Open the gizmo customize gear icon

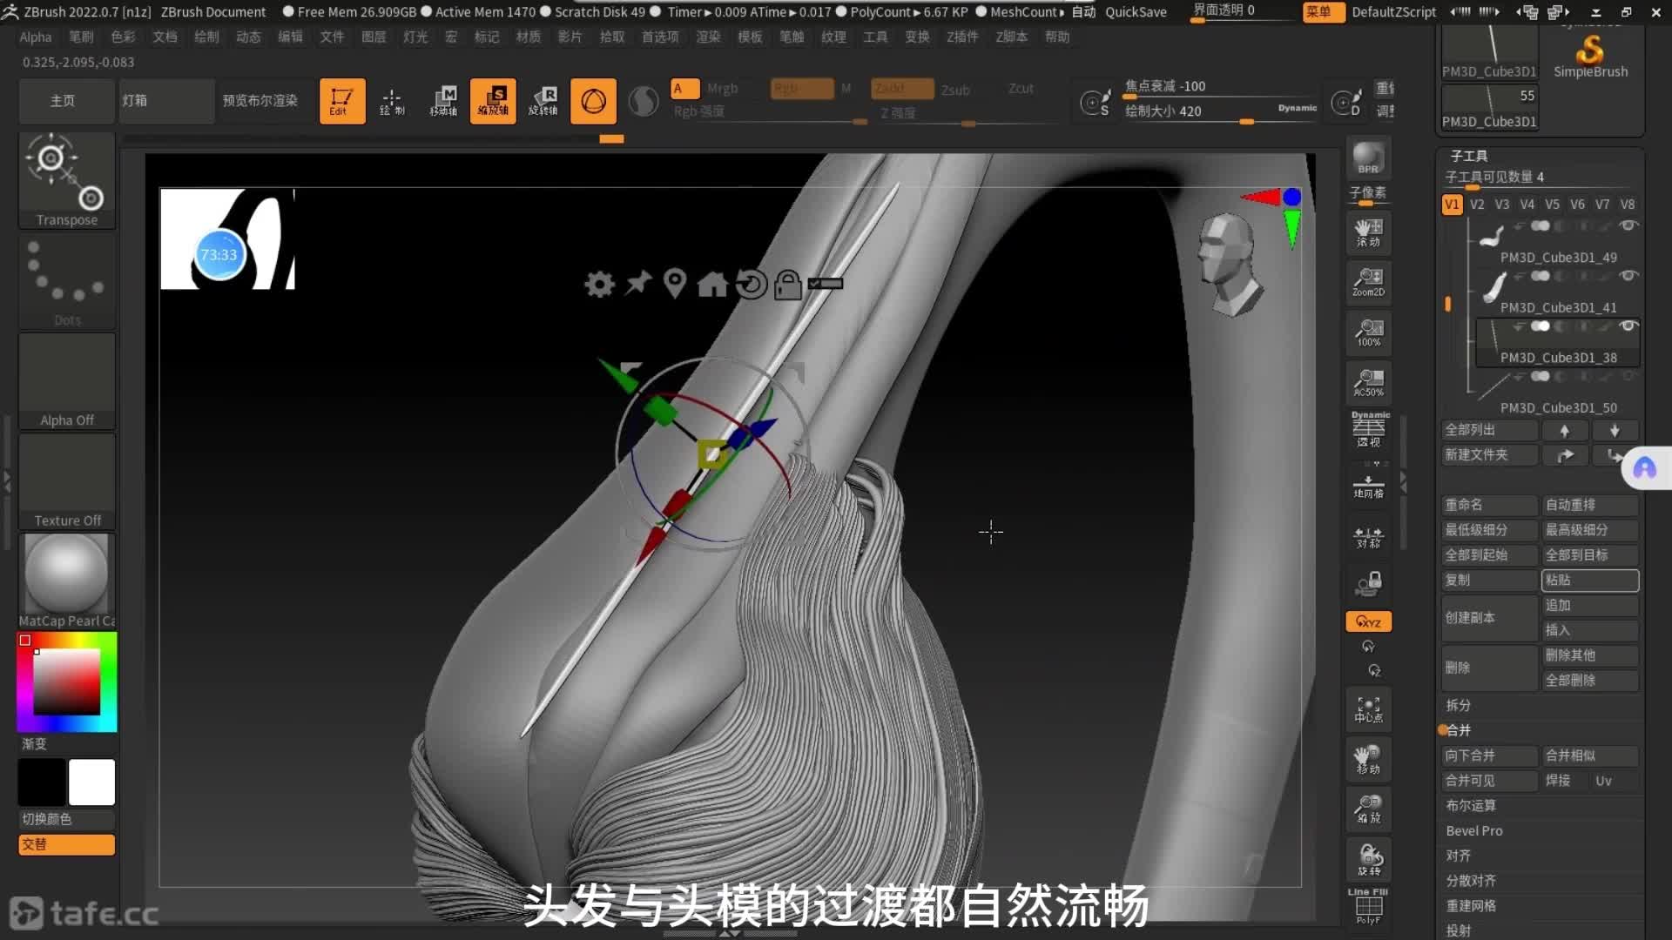[x=599, y=285]
